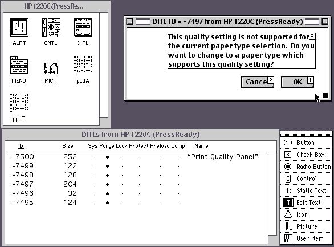This screenshot has width=334, height=247.
Task: Open the ppdA resource type icon
Action: (83, 65)
